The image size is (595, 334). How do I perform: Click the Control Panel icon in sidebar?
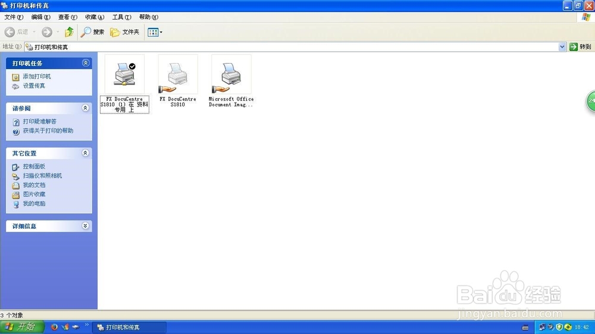(x=15, y=167)
